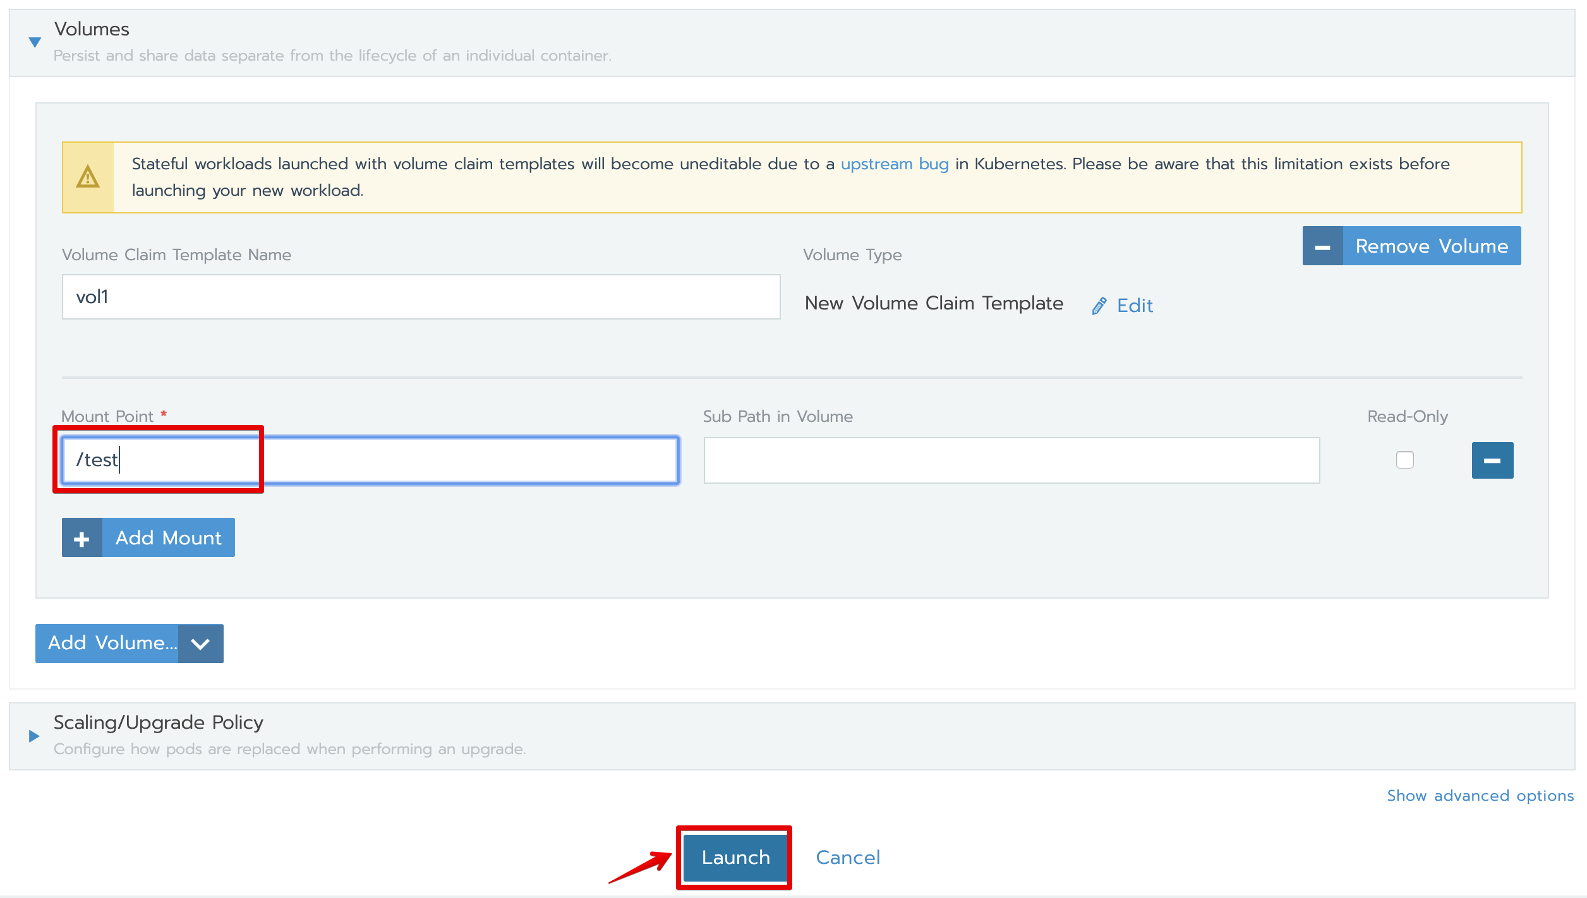
Task: Click the Edit volume type link
Action: pyautogui.click(x=1135, y=306)
